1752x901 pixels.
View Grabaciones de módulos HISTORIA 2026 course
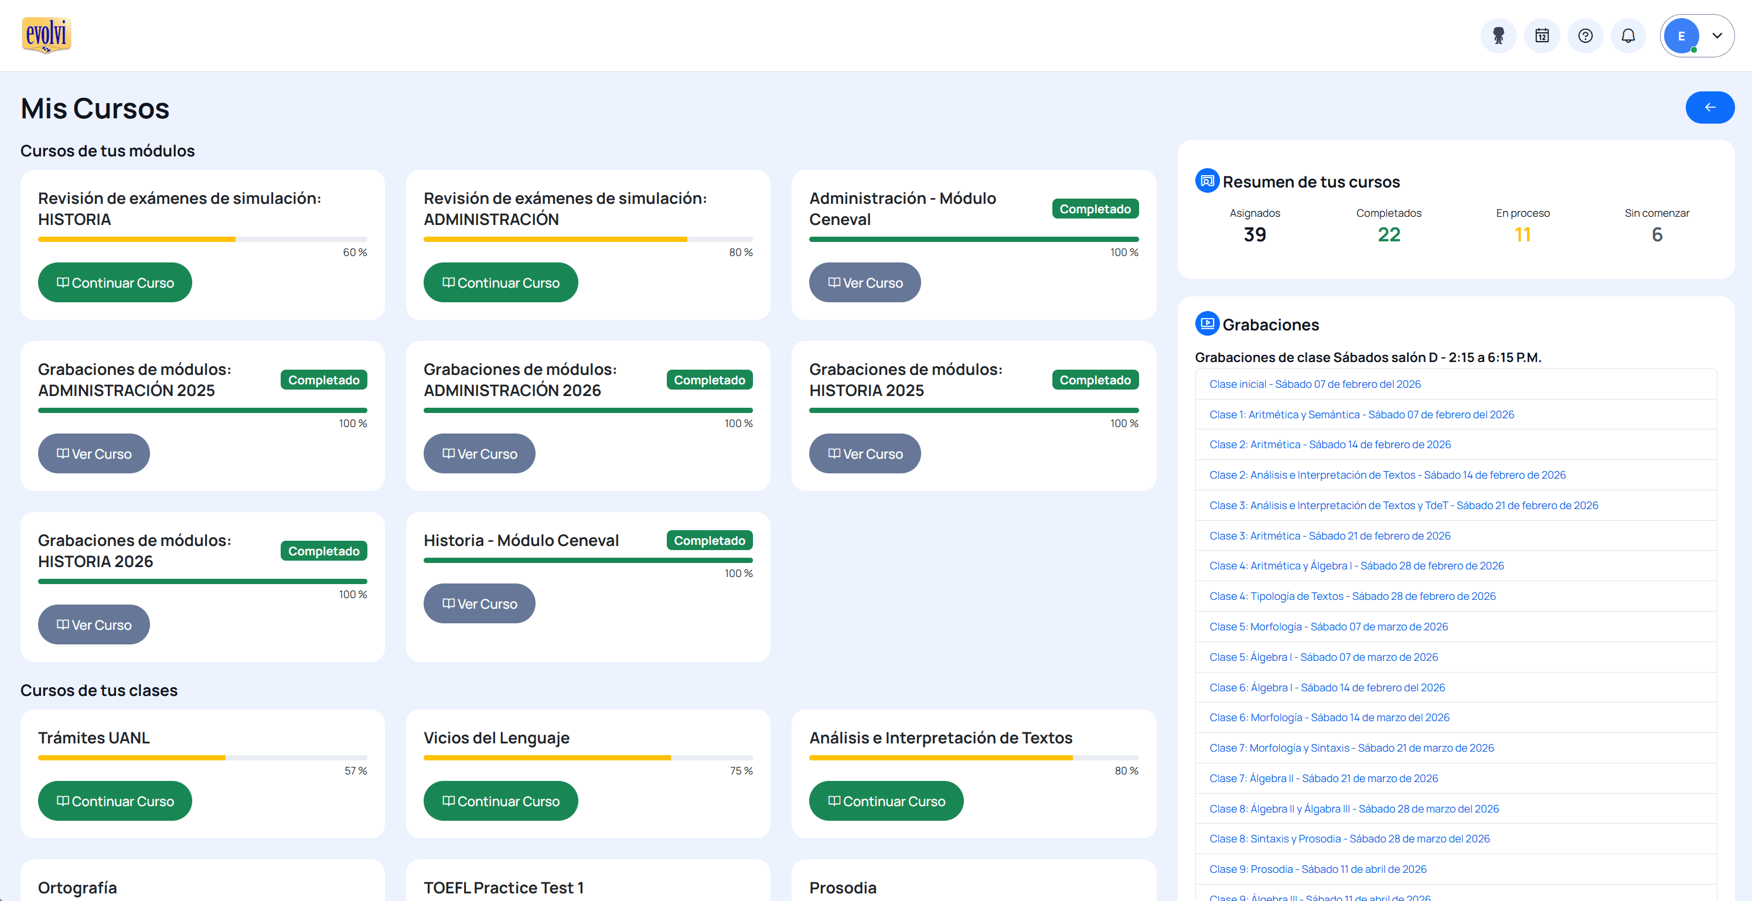click(94, 624)
